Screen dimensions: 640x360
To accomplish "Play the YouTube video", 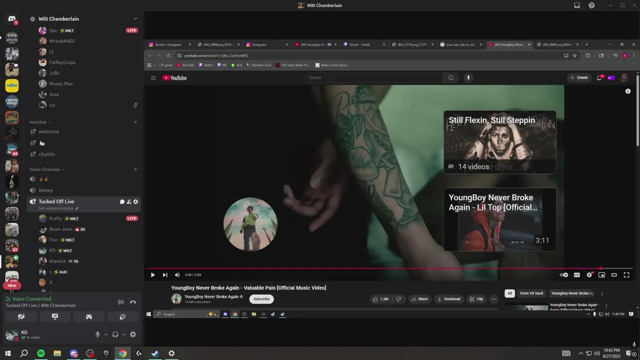I will (x=153, y=275).
